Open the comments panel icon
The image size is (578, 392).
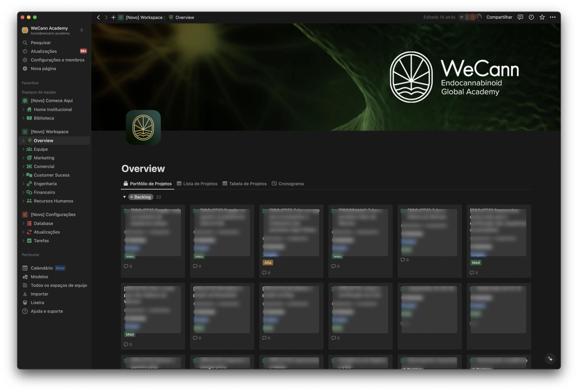click(x=520, y=17)
